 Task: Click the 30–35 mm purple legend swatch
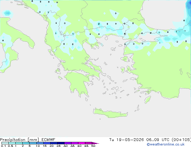[68, 143]
